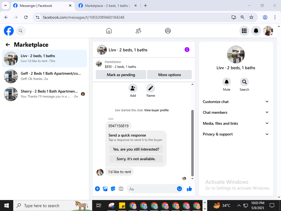Open the Sherry apartment conversation

tap(44, 94)
